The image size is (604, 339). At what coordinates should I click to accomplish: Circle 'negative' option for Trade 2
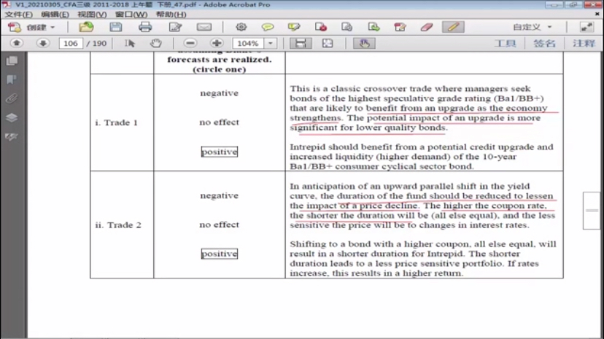tap(219, 195)
